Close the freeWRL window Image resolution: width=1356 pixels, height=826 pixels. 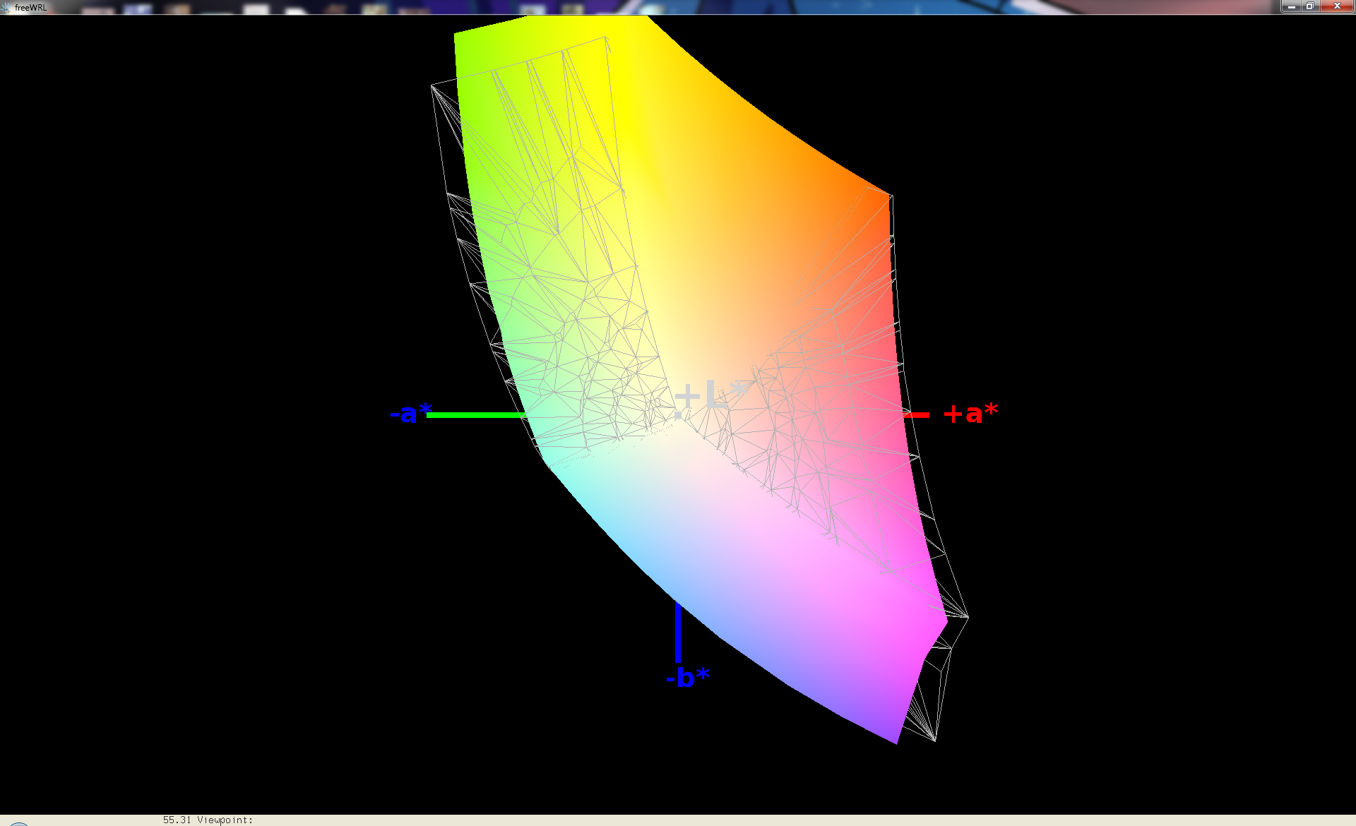pyautogui.click(x=1336, y=6)
